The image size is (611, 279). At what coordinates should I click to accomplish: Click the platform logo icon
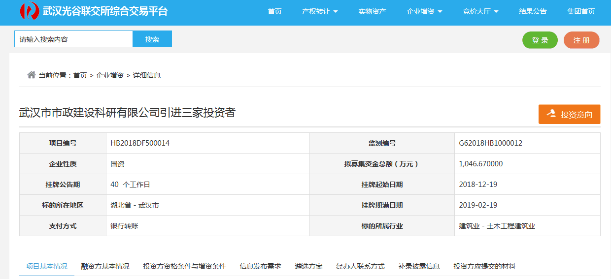tap(29, 11)
